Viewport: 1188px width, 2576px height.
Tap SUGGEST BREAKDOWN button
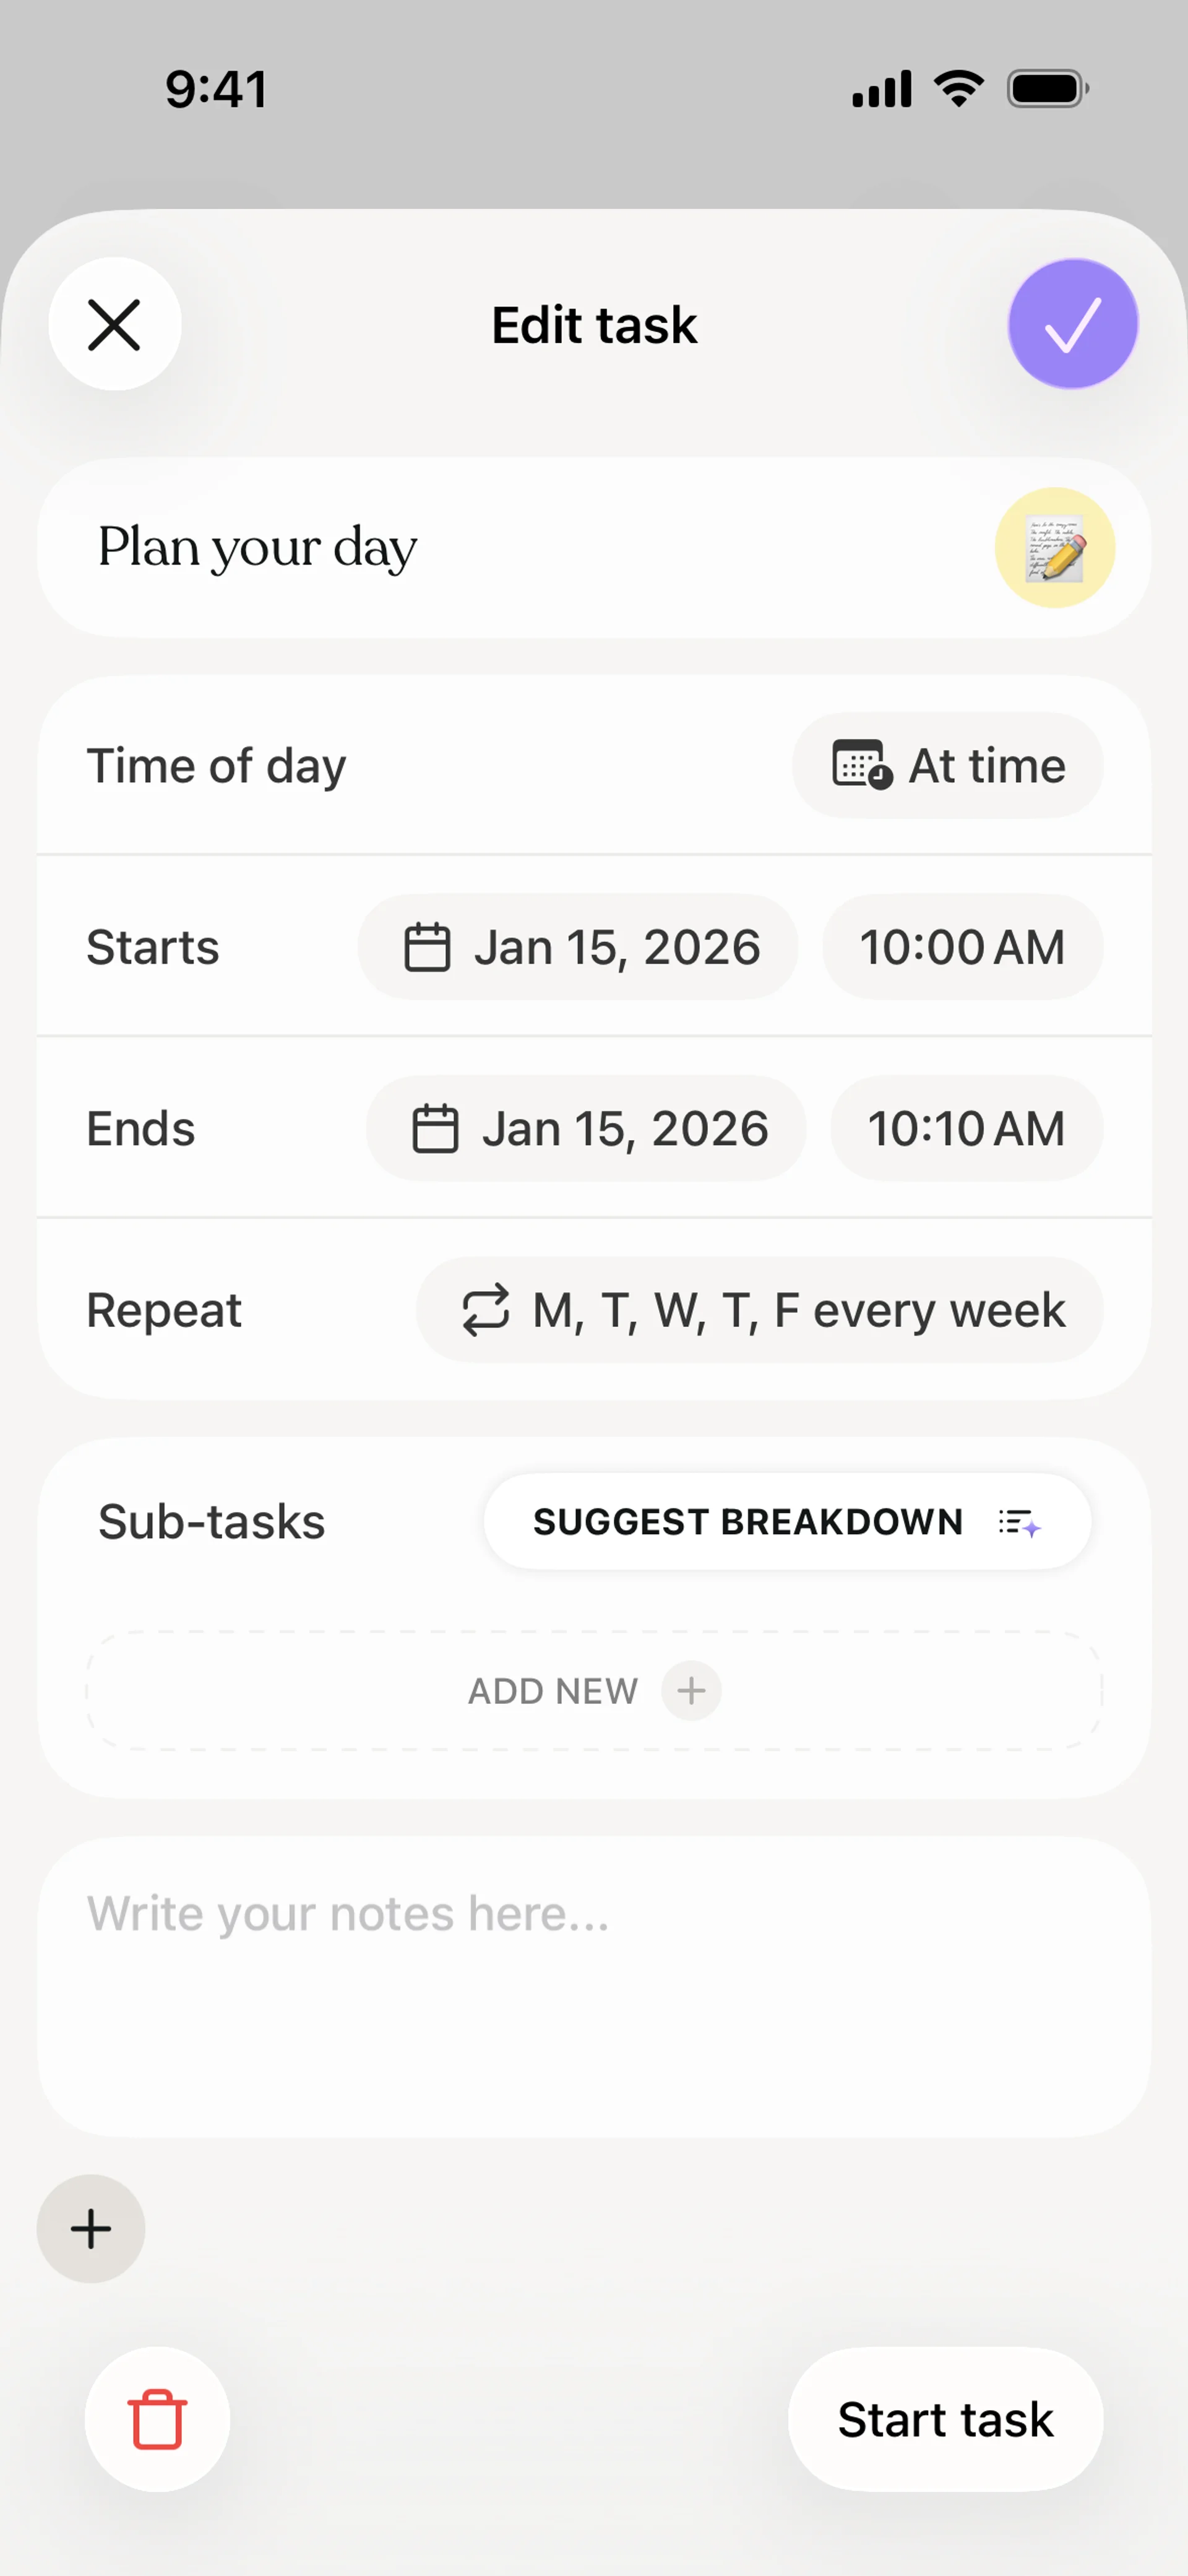click(x=748, y=1522)
